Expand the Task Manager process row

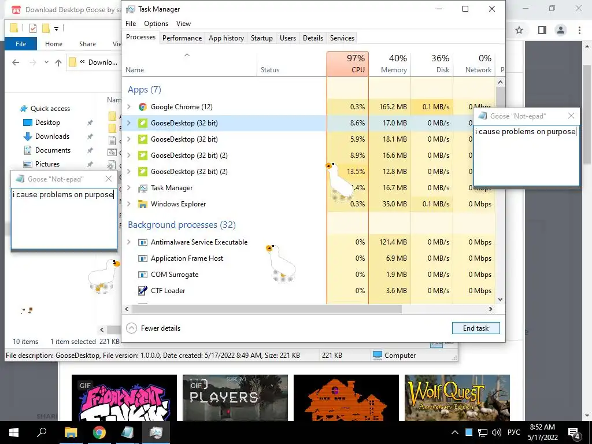pos(129,188)
